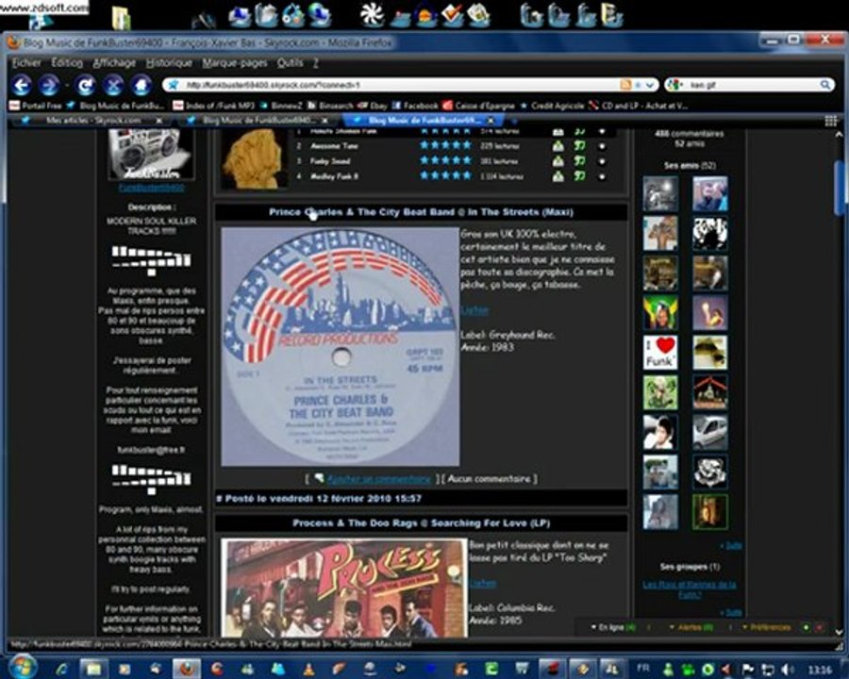Switch to the middle "Blog Music de FunkBuster" tab

[256, 120]
